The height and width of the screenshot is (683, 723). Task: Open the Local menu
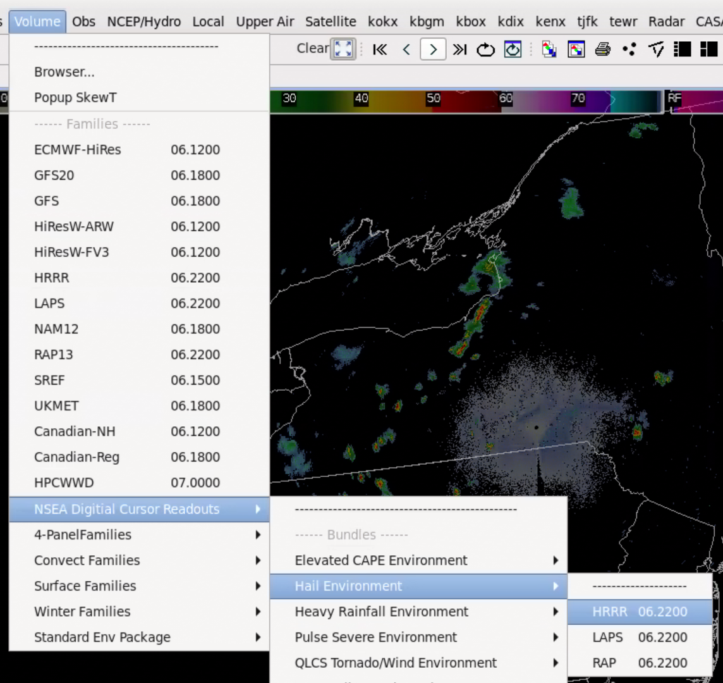pyautogui.click(x=209, y=22)
